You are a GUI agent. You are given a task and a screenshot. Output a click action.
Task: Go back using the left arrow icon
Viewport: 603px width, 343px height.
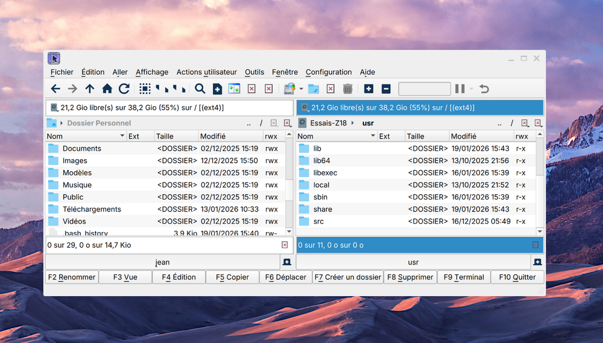click(x=55, y=89)
